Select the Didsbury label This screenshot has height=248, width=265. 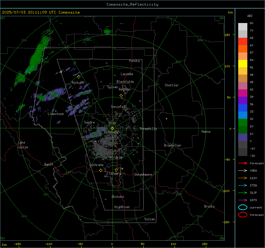pyautogui.click(x=111, y=132)
